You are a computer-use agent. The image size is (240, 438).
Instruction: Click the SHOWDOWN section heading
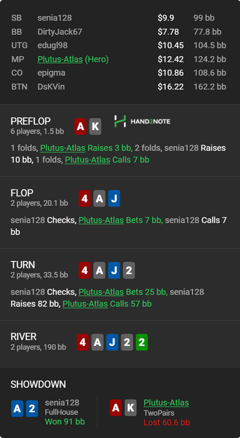coord(38,384)
